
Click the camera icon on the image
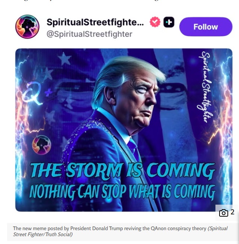pyautogui.click(x=223, y=213)
